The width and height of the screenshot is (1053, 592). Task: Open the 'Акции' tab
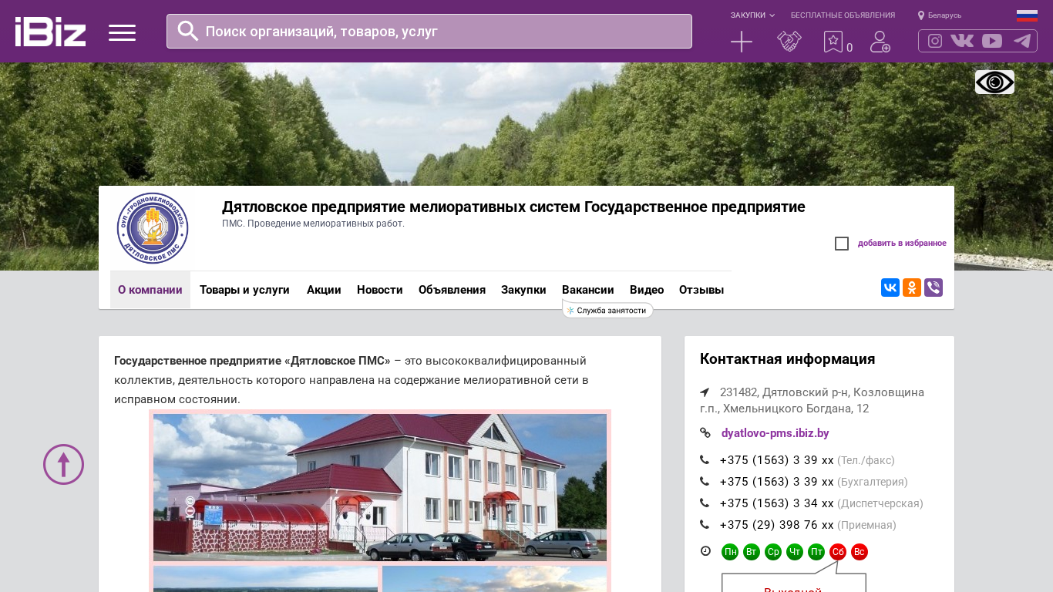pyautogui.click(x=324, y=290)
